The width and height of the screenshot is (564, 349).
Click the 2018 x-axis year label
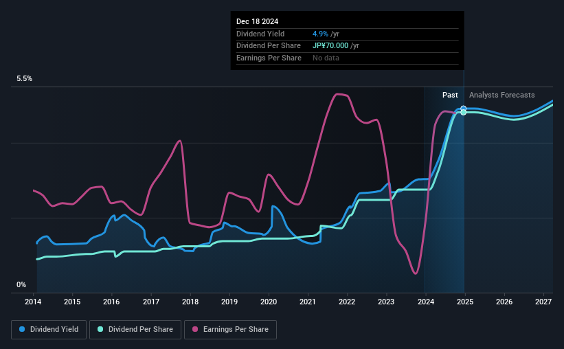click(x=190, y=302)
